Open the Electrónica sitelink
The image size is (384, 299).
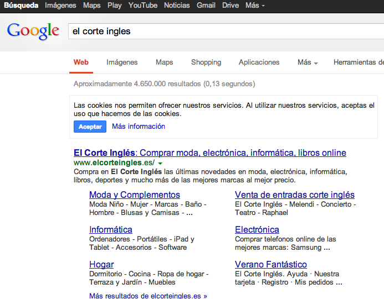click(x=257, y=230)
